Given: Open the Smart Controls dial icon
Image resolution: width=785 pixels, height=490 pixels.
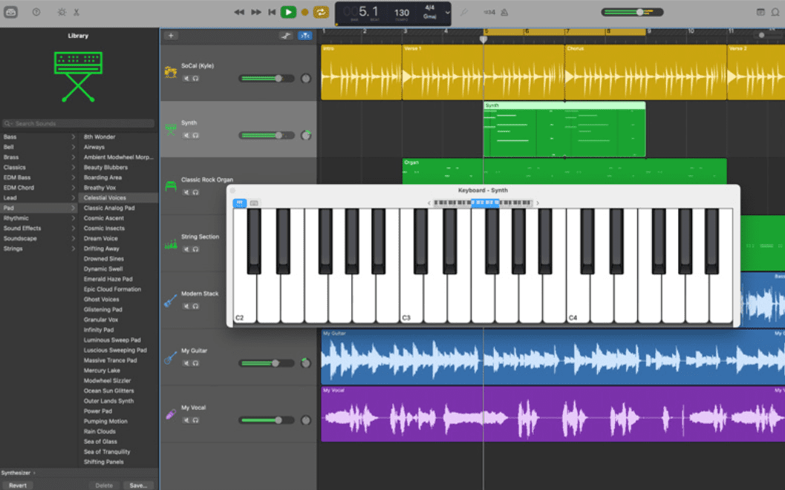Looking at the screenshot, I should click(x=61, y=13).
